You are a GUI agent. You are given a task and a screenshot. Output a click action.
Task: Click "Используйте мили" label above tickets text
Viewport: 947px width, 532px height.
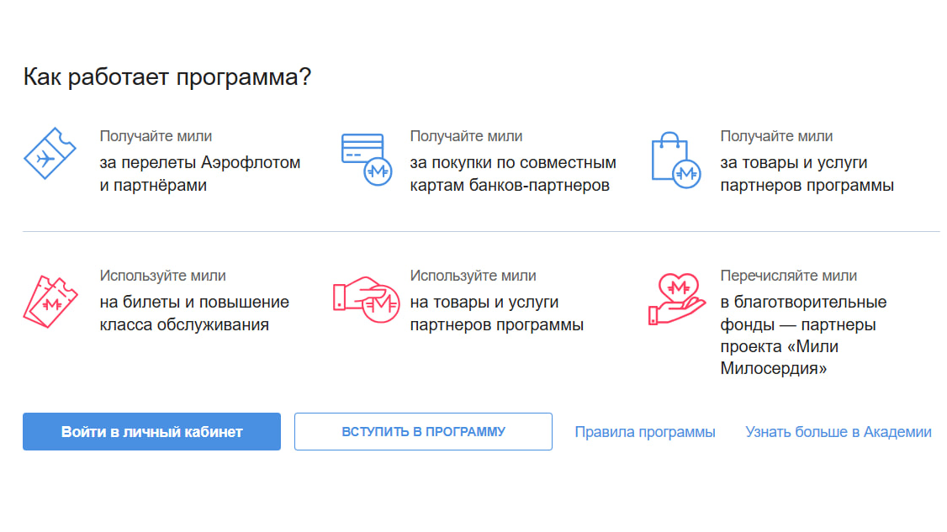(x=162, y=276)
